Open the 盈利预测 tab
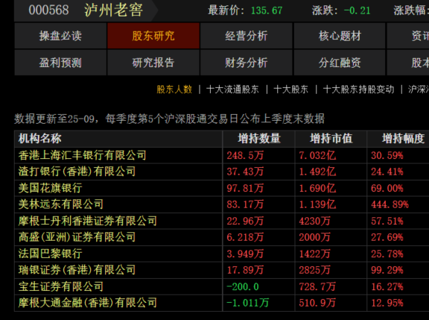429x320 pixels. click(x=60, y=63)
